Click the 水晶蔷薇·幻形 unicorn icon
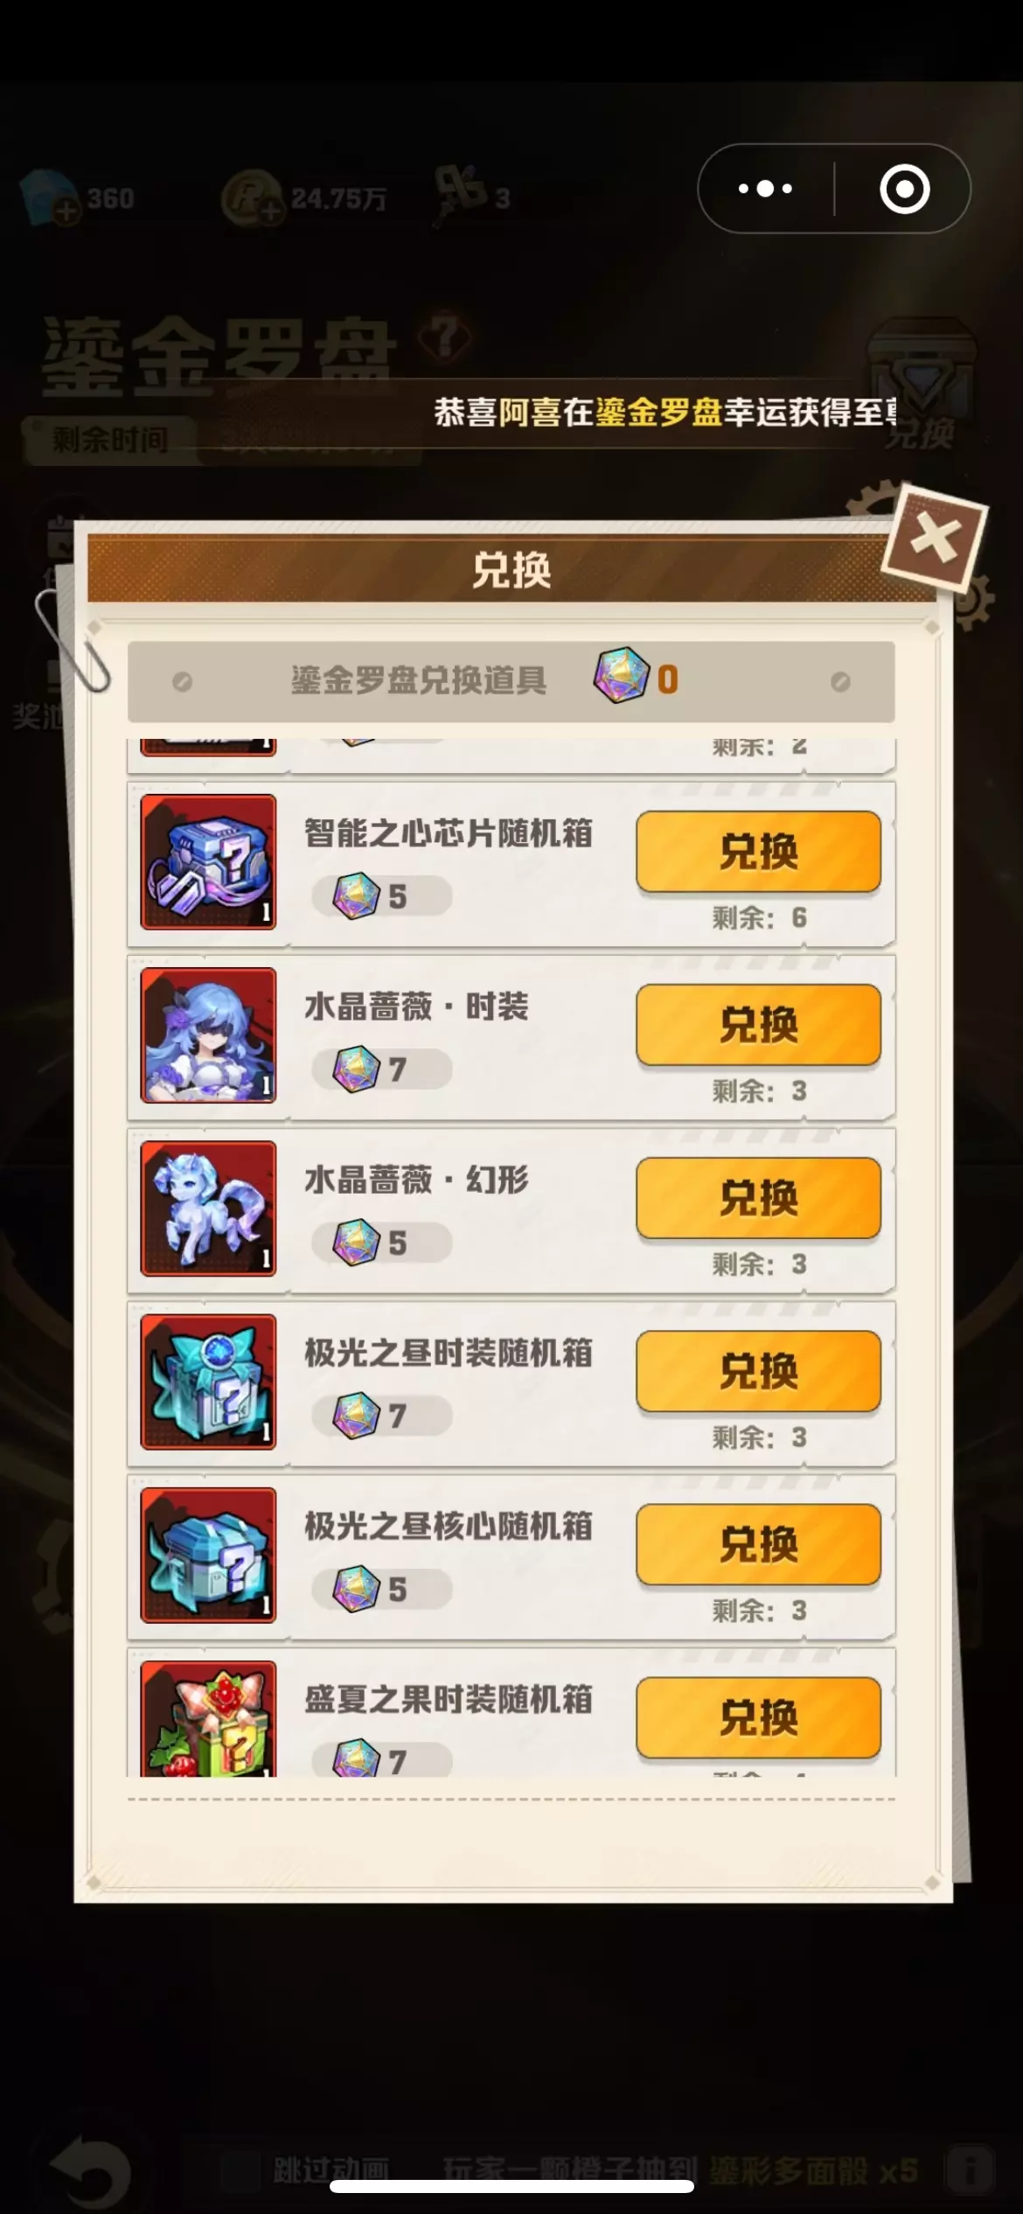Screen dimensions: 1023x2214 click(208, 1208)
